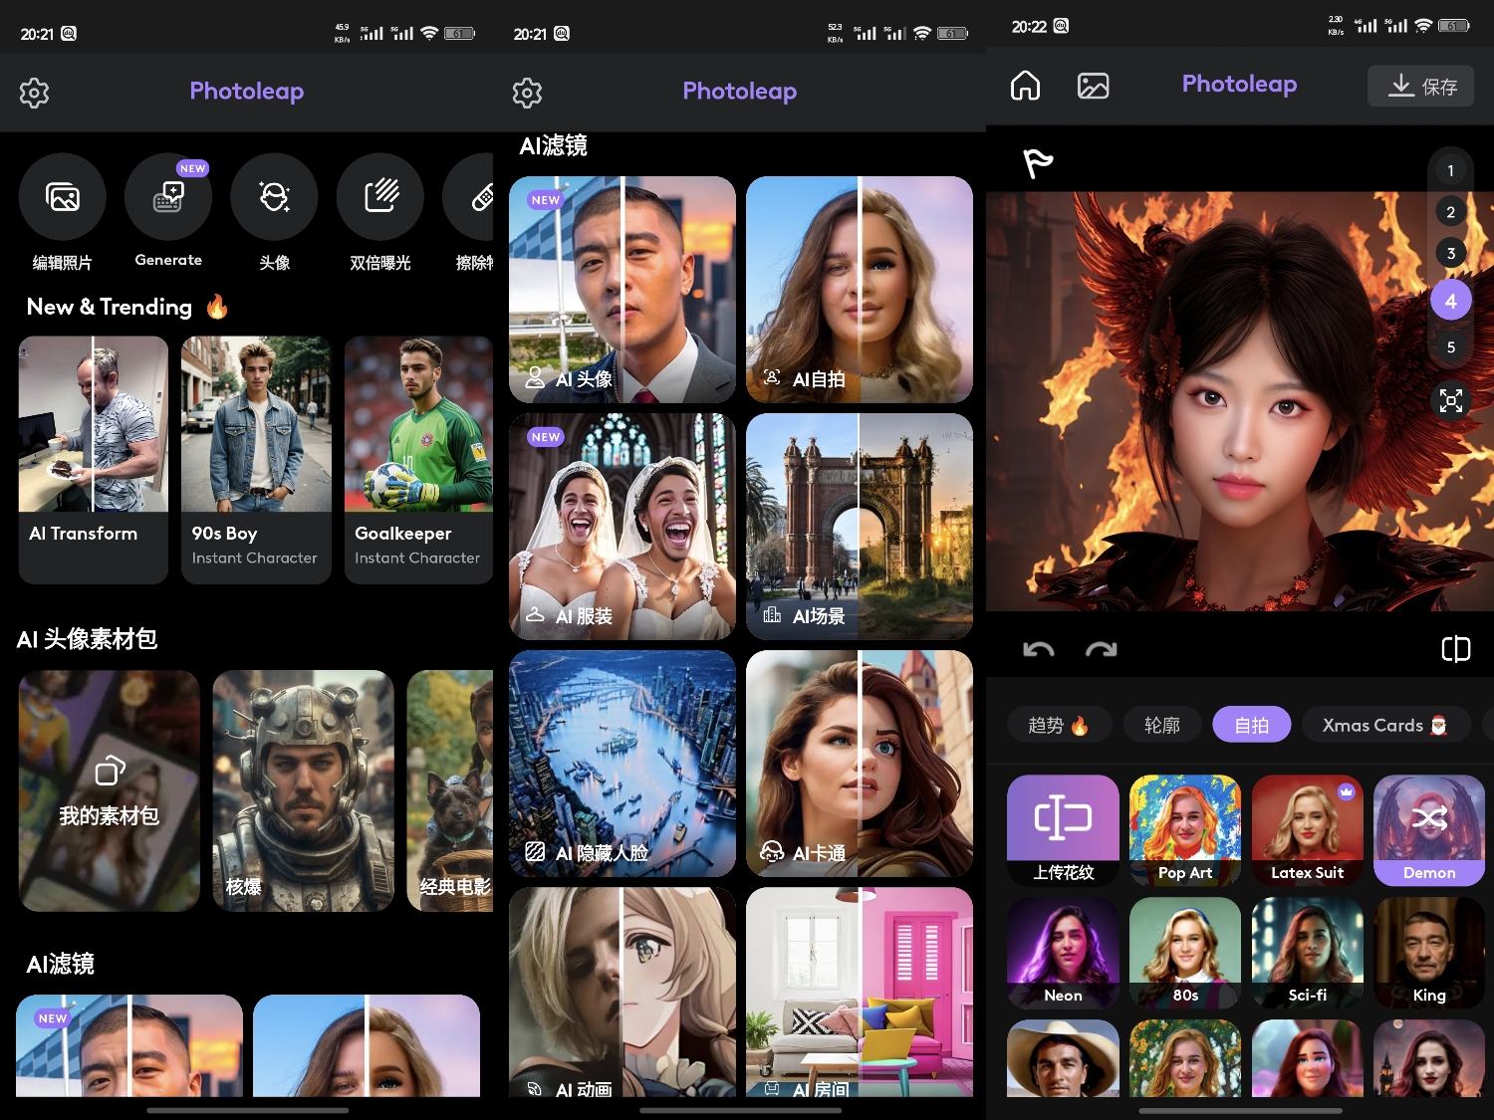This screenshot has width=1494, height=1120.
Task: Choose the Sci-fi style
Action: (x=1308, y=953)
